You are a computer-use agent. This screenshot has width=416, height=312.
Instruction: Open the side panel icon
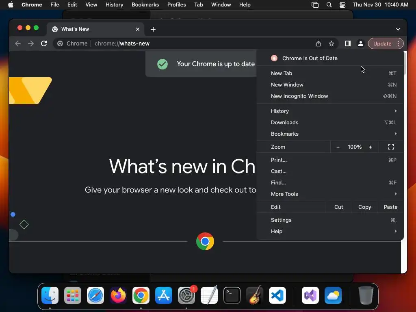coord(348,43)
